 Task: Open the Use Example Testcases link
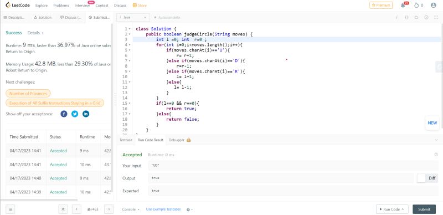(x=163, y=209)
